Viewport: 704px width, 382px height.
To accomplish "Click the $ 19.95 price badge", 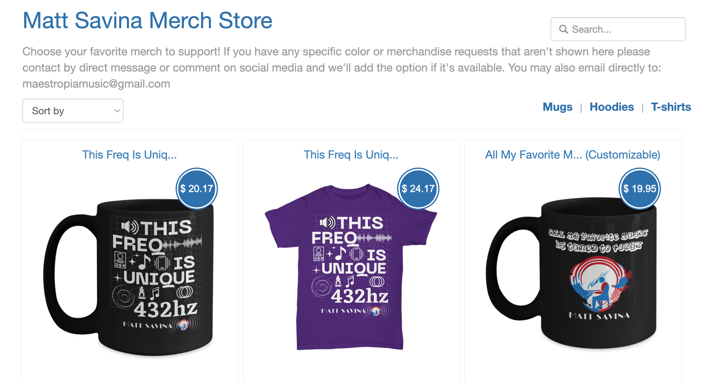I will (x=639, y=188).
